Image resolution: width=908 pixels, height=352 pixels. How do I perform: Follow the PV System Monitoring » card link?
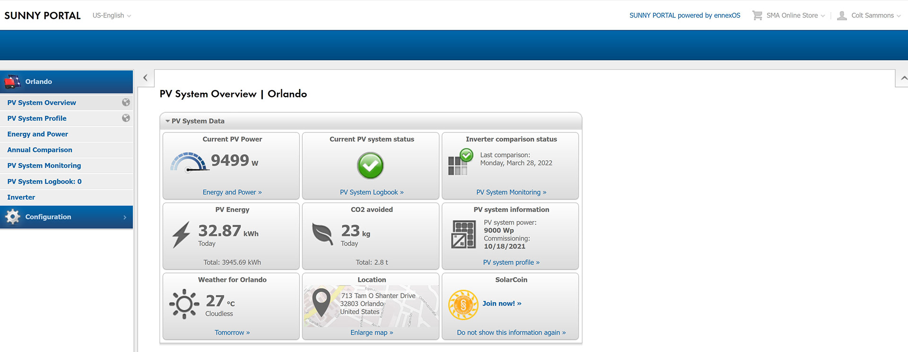[511, 192]
